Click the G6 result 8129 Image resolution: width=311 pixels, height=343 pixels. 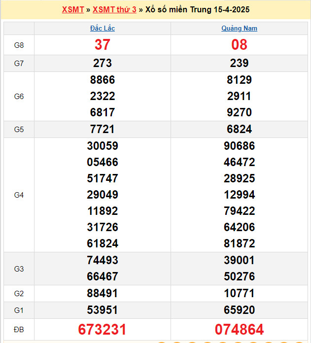[239, 80]
